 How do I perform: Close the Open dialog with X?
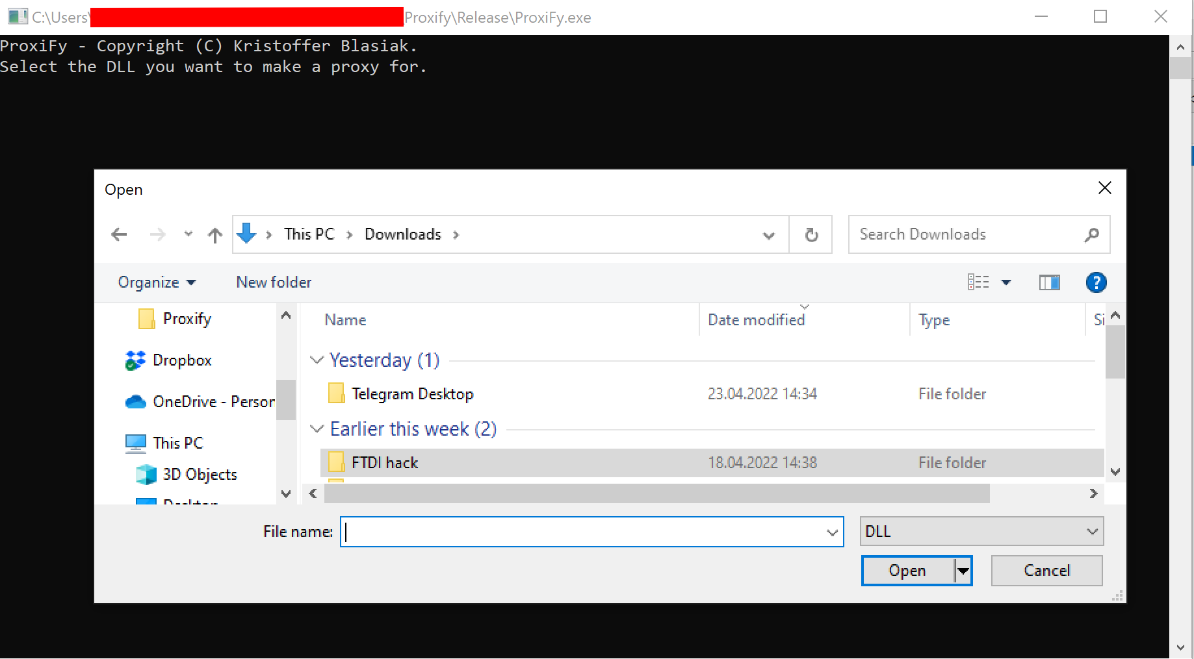(x=1104, y=188)
